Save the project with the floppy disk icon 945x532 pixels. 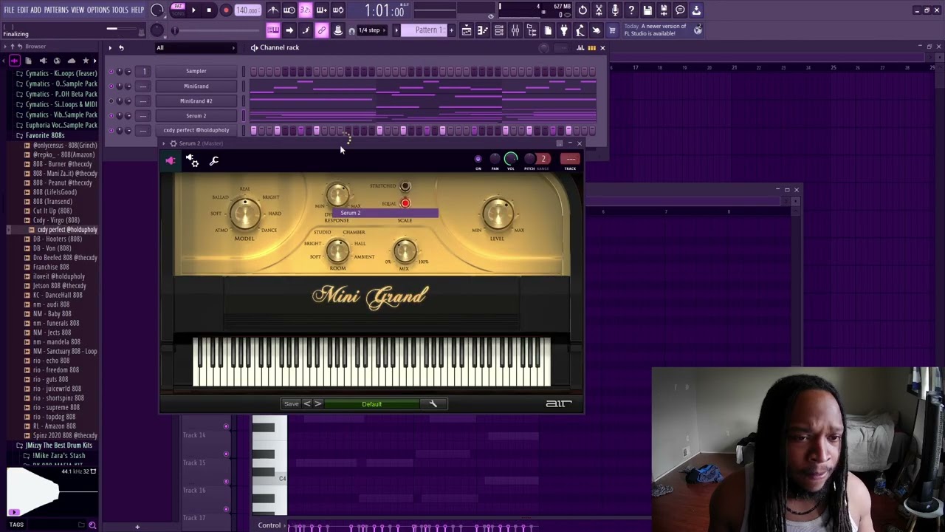point(647,10)
